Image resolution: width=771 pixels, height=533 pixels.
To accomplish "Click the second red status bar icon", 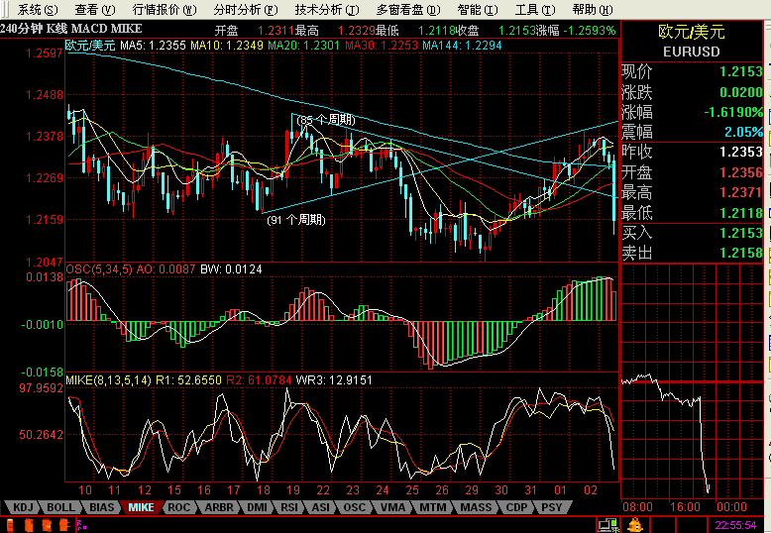I will pyautogui.click(x=29, y=525).
